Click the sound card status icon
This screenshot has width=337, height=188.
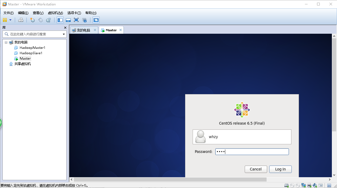click(315, 186)
